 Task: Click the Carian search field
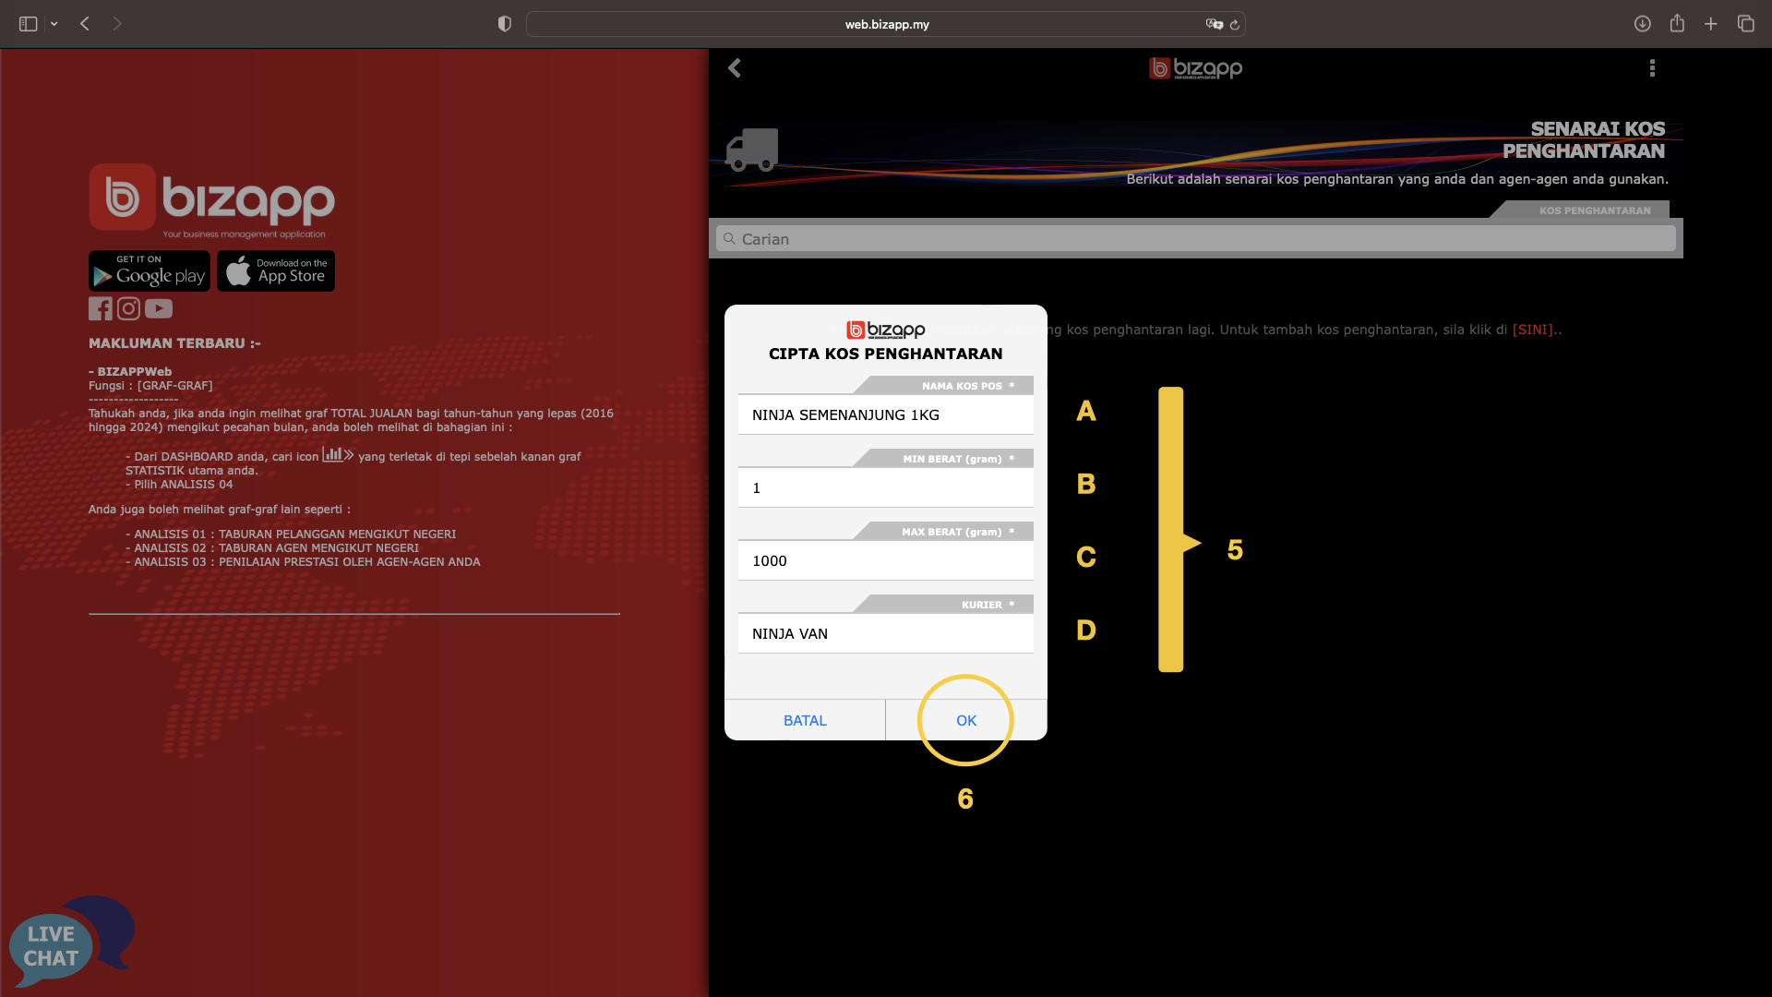pyautogui.click(x=1196, y=239)
